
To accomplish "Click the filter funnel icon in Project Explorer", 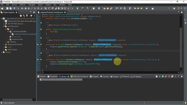I will tap(27, 16).
